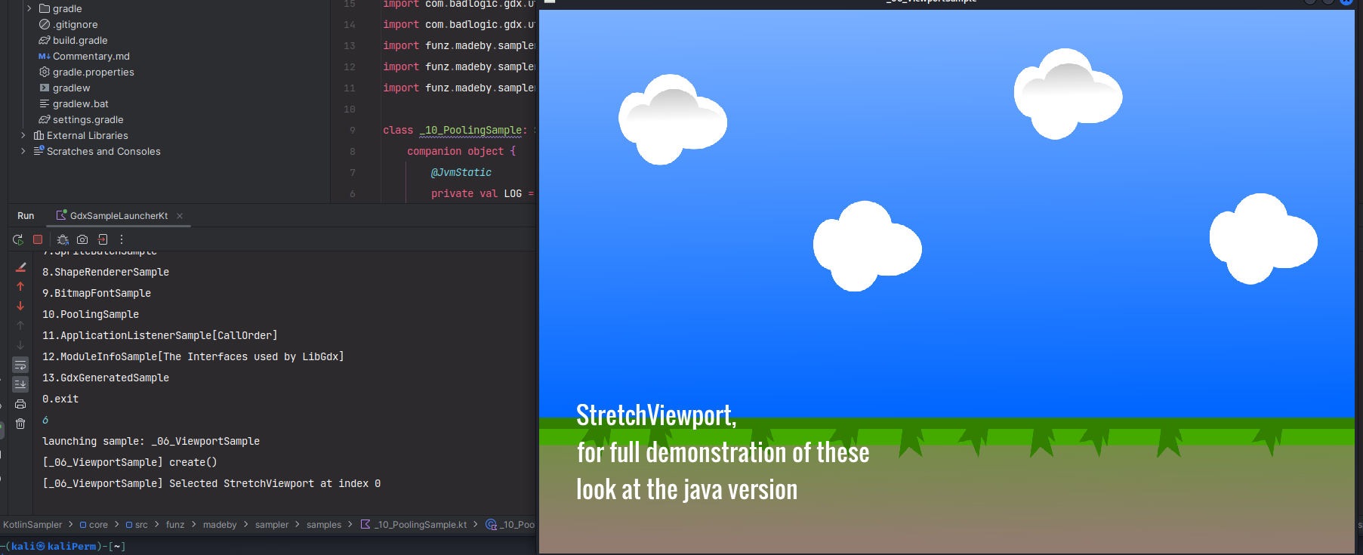Stop the running process with red square

[38, 239]
